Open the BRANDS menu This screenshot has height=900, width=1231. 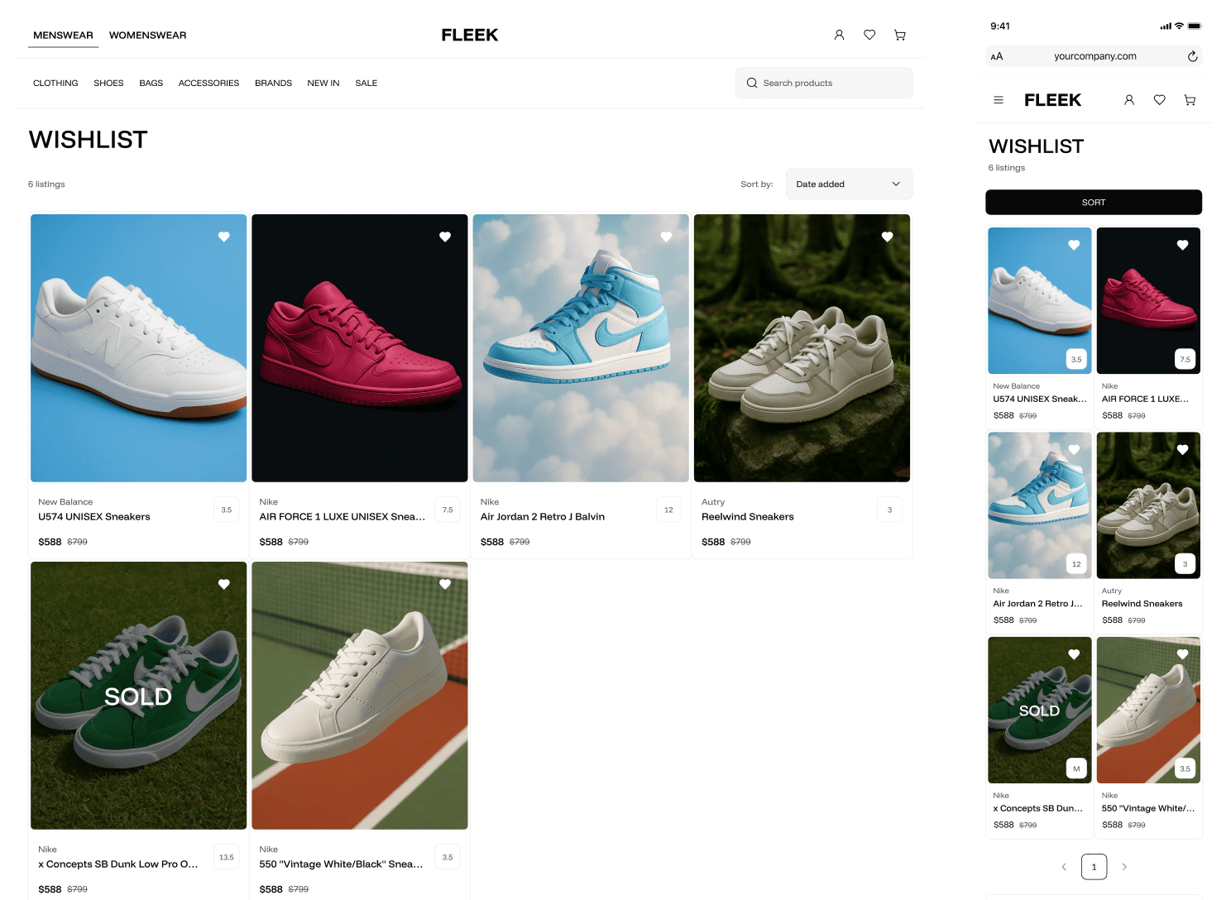pos(273,83)
